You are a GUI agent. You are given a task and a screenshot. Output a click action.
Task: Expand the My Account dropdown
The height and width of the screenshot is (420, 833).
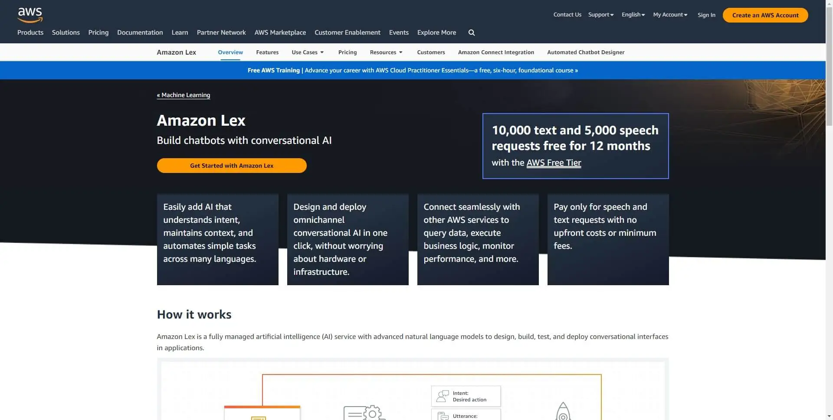[670, 15]
